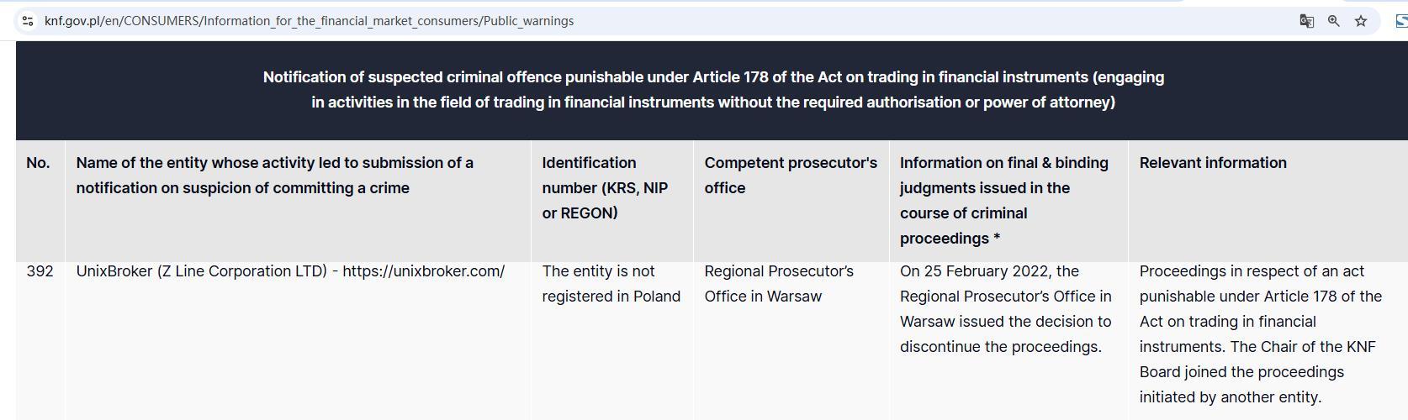Select the "Relevant information" column header
The image size is (1408, 420).
[x=1212, y=163]
